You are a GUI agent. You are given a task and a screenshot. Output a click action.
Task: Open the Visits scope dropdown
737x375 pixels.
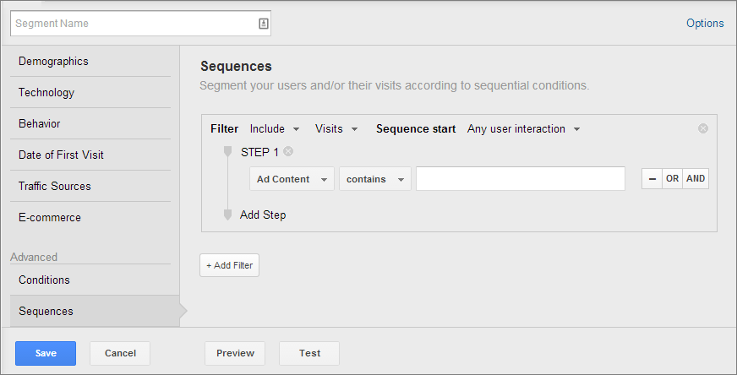336,129
